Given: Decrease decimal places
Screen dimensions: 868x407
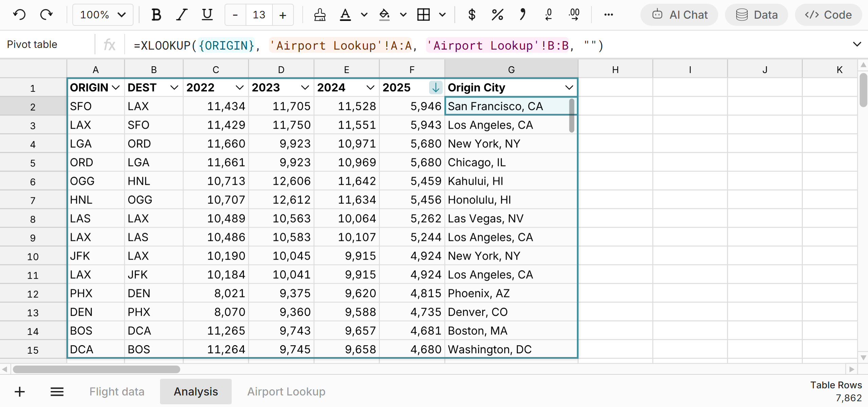Looking at the screenshot, I should pos(548,15).
